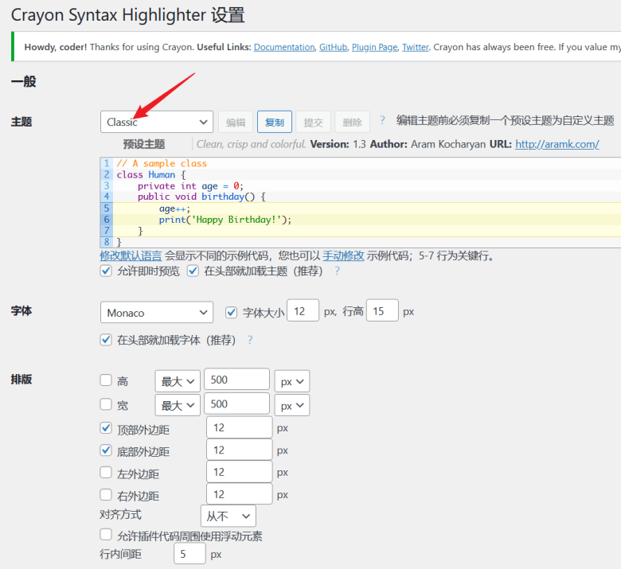Click the 500 value field in 高 row

[x=236, y=380]
